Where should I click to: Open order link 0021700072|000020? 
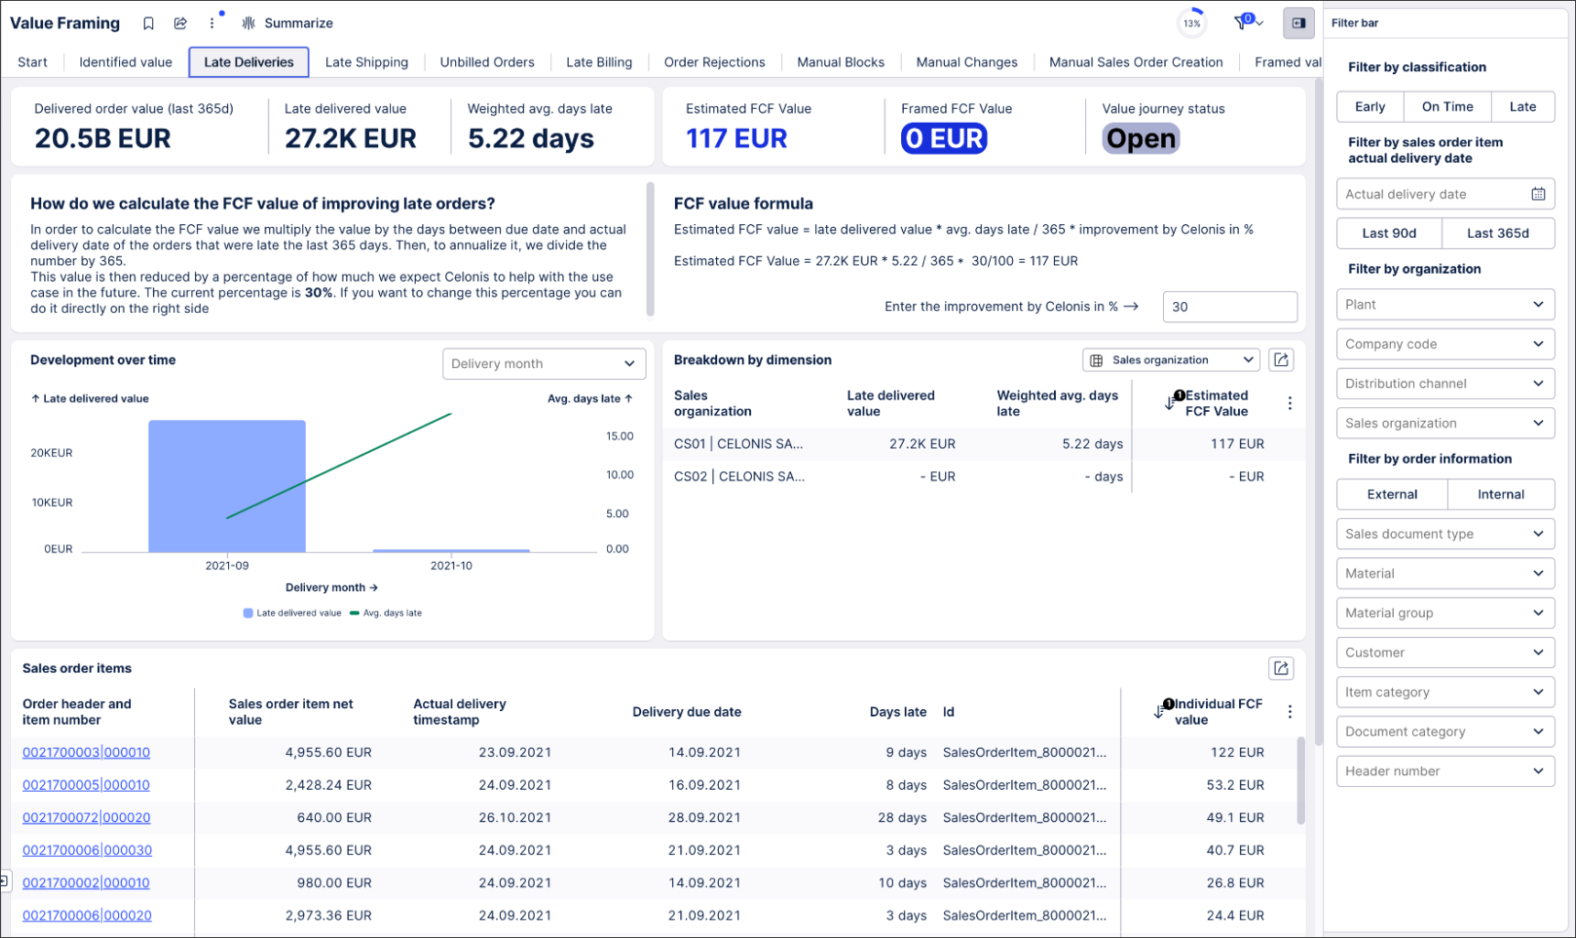click(x=86, y=817)
